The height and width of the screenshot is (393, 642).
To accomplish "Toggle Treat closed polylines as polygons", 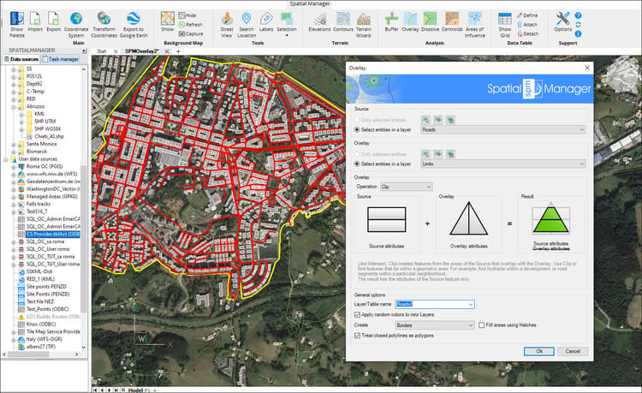I will pyautogui.click(x=357, y=336).
